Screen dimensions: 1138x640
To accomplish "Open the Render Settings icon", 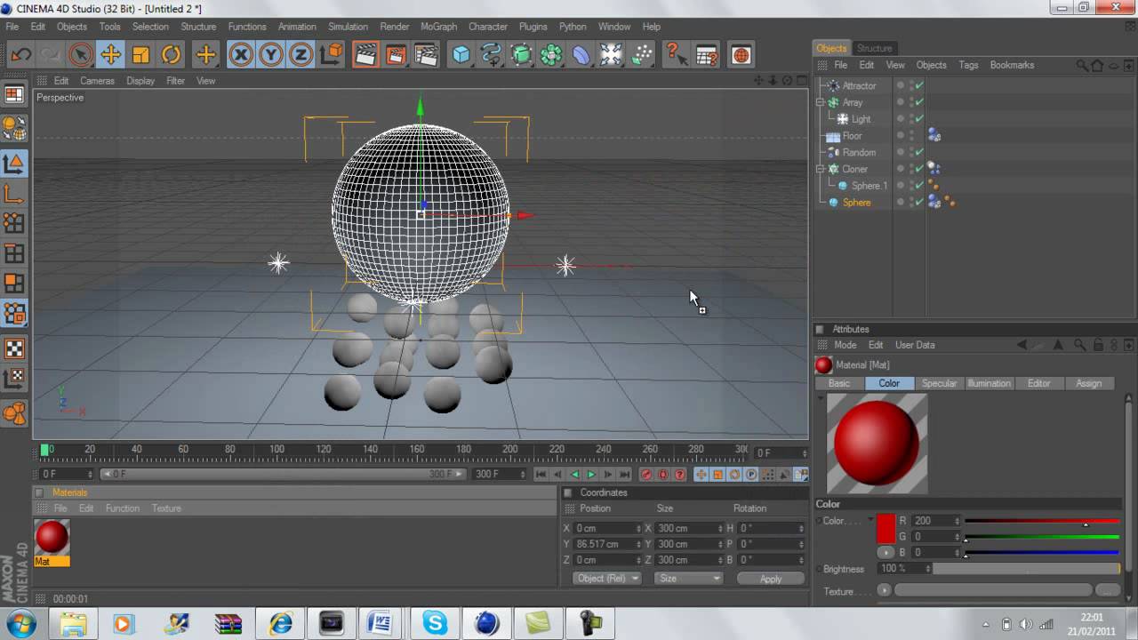I will tap(426, 55).
